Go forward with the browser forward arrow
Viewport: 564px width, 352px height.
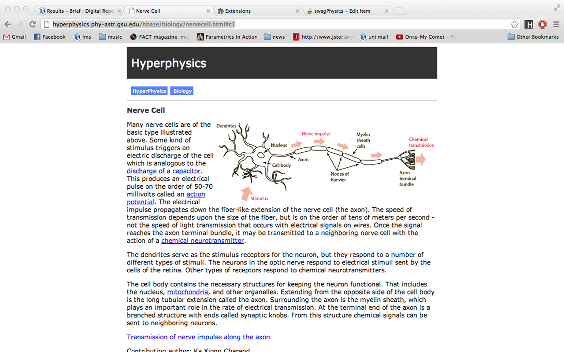(20, 25)
